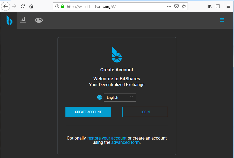Click the browser Back arrow button
The height and width of the screenshot is (158, 234).
coord(6,6)
